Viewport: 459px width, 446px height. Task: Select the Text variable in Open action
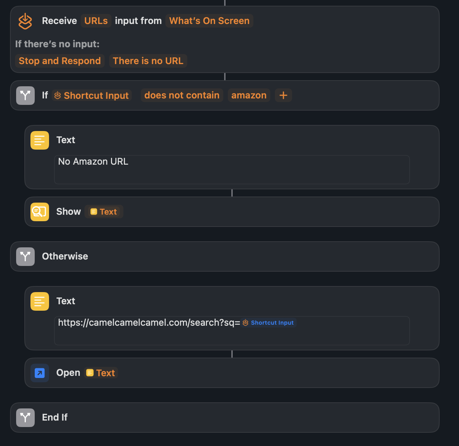(101, 373)
